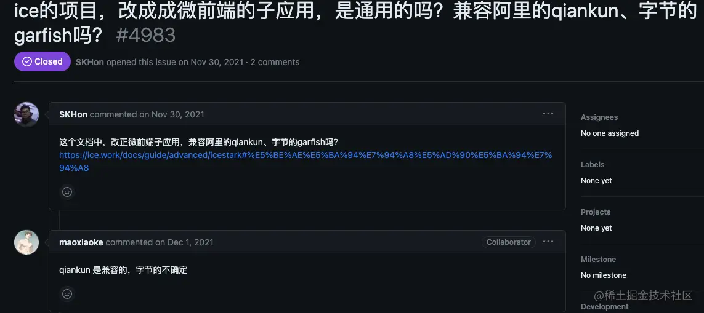Open SKHon's avatar profile picture
The height and width of the screenshot is (313, 704).
coord(26,114)
